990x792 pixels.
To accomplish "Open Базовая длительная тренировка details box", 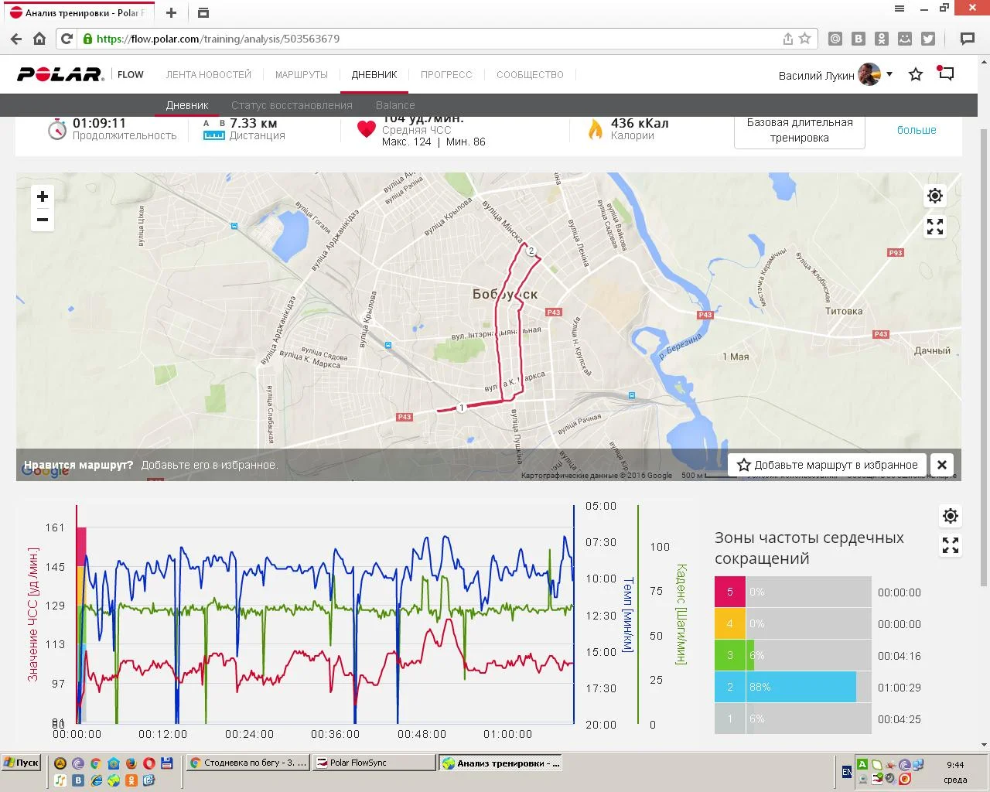I will coord(799,130).
